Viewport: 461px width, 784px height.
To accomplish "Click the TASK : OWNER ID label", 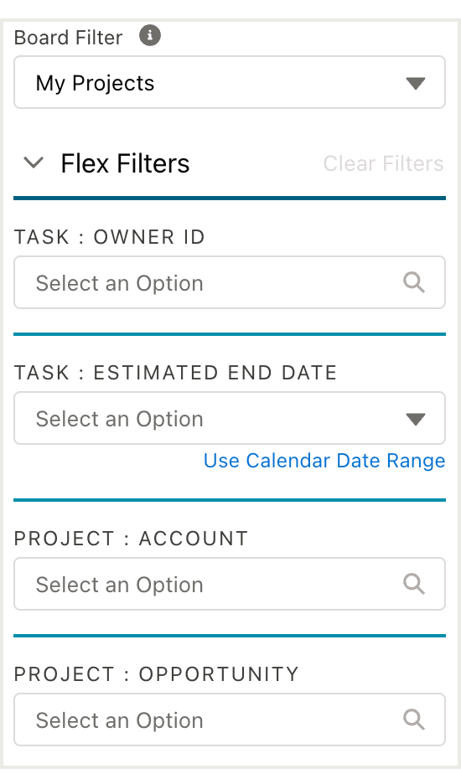I will (x=110, y=236).
